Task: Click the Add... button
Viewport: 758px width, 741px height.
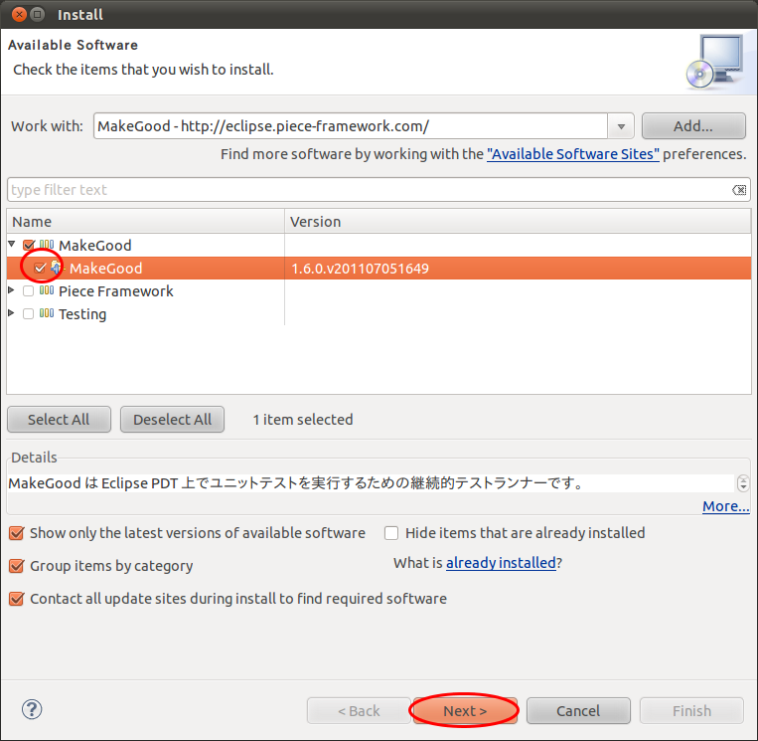Action: point(693,126)
